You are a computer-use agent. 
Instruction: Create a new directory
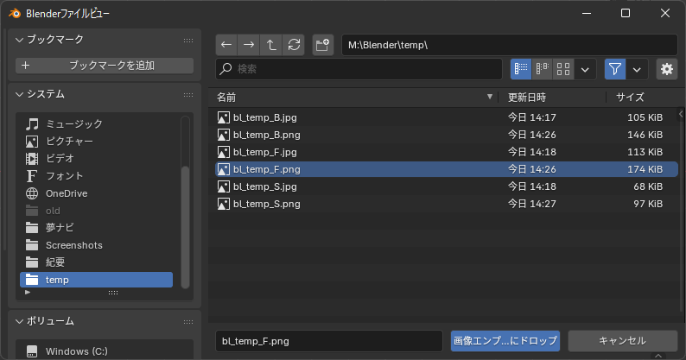[322, 44]
